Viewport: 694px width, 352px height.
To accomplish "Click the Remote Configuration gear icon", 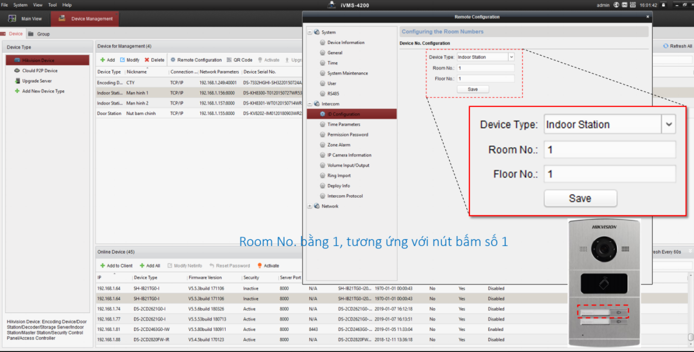I will coord(173,60).
